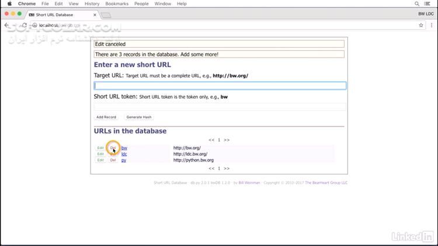Focus the Short URL token field
The height and width of the screenshot is (246, 438).
tap(220, 107)
